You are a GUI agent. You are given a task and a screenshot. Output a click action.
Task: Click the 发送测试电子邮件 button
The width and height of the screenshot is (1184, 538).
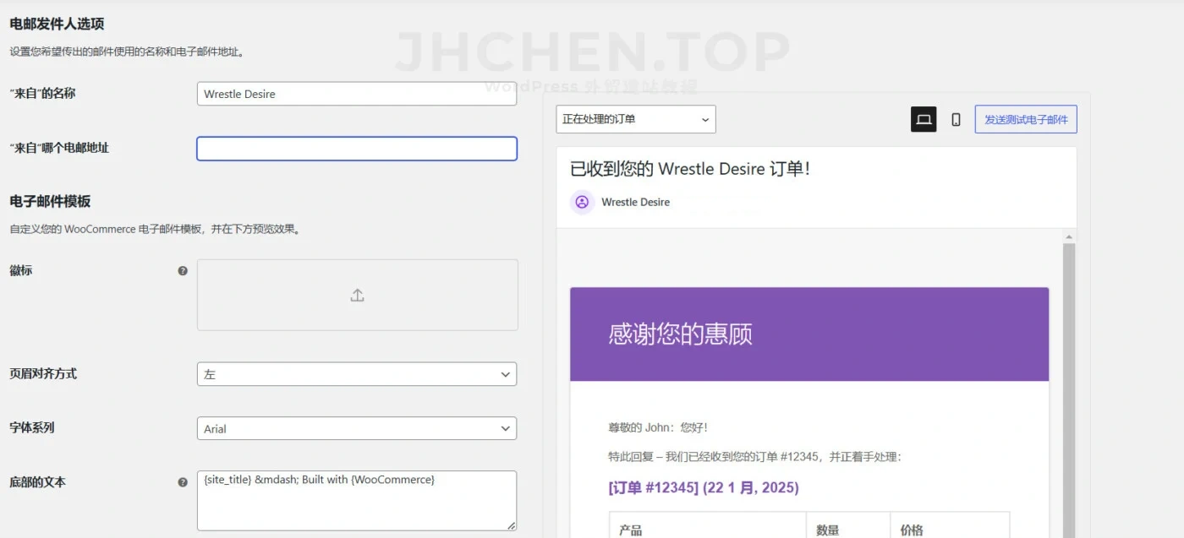[x=1026, y=119]
